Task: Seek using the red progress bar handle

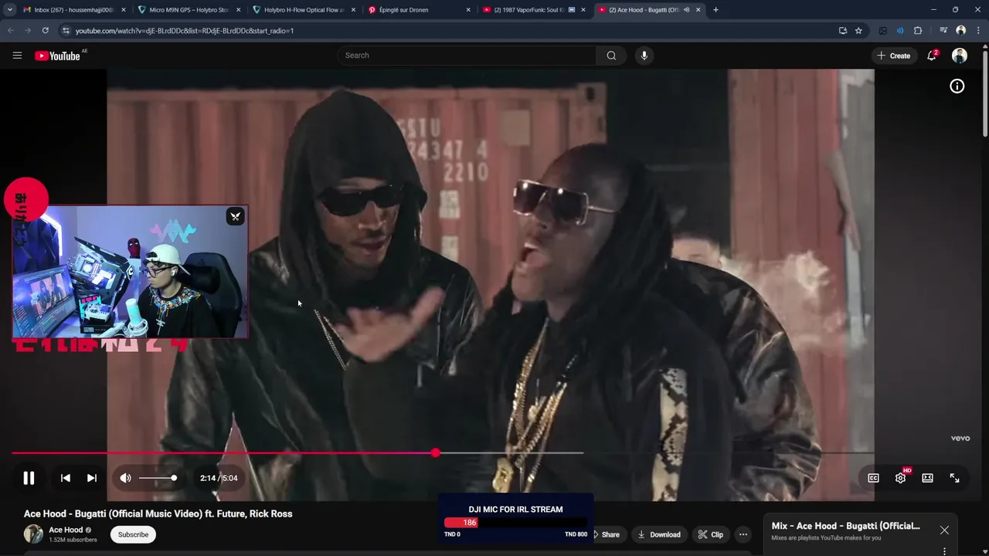Action: point(436,453)
